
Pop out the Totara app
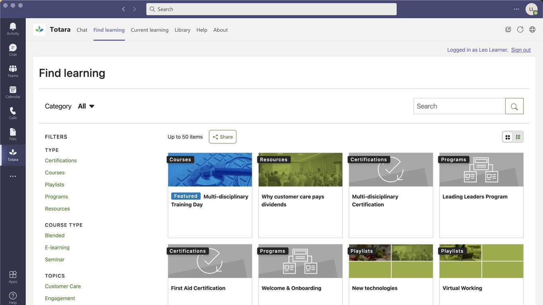click(508, 30)
